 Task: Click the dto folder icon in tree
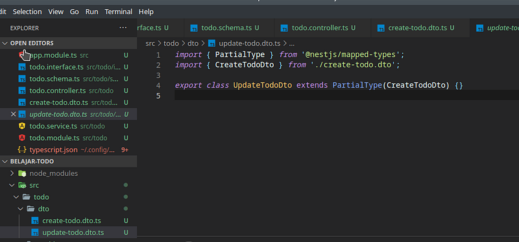[x=30, y=209]
